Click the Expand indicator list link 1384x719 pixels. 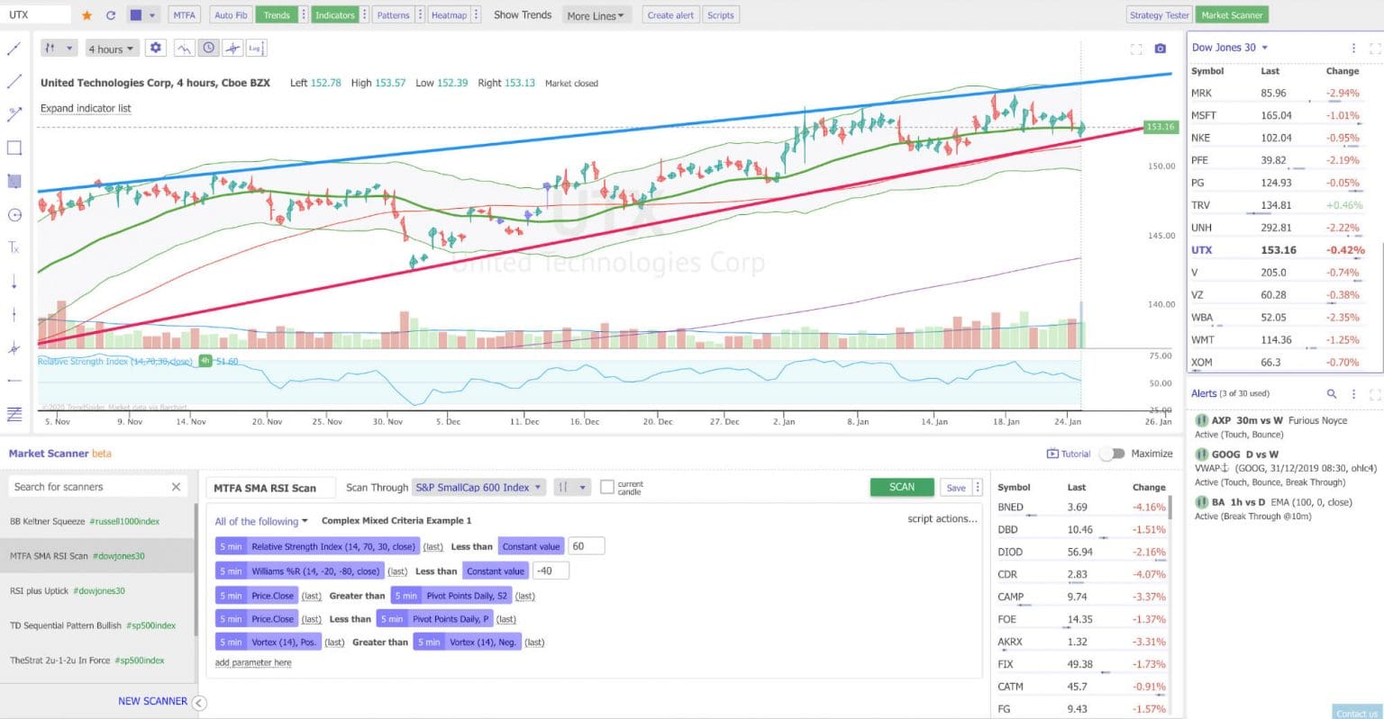(x=86, y=107)
